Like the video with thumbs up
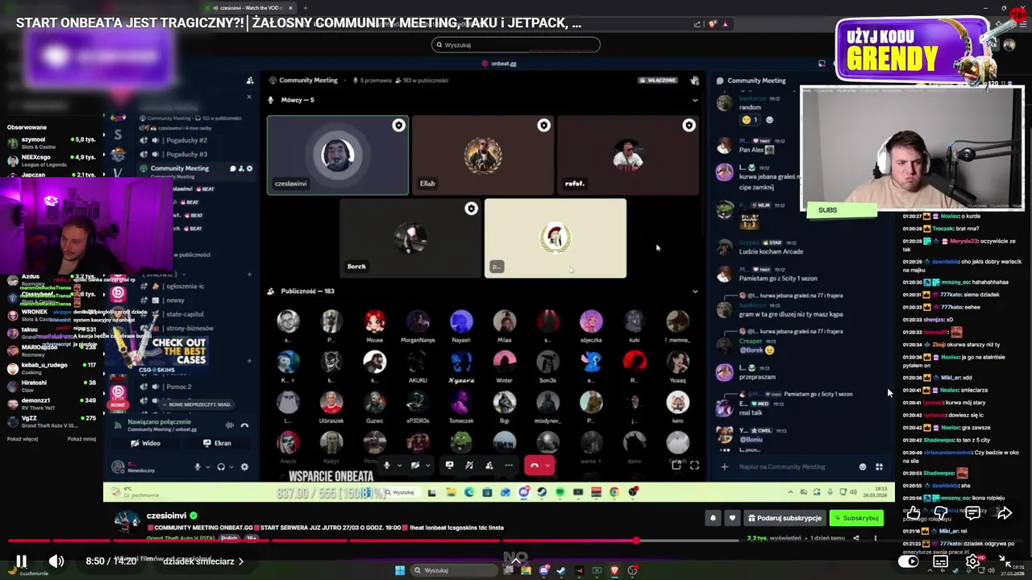The image size is (1032, 580). coord(913,513)
